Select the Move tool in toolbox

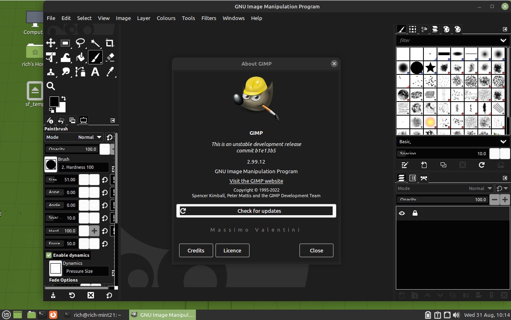click(x=51, y=43)
